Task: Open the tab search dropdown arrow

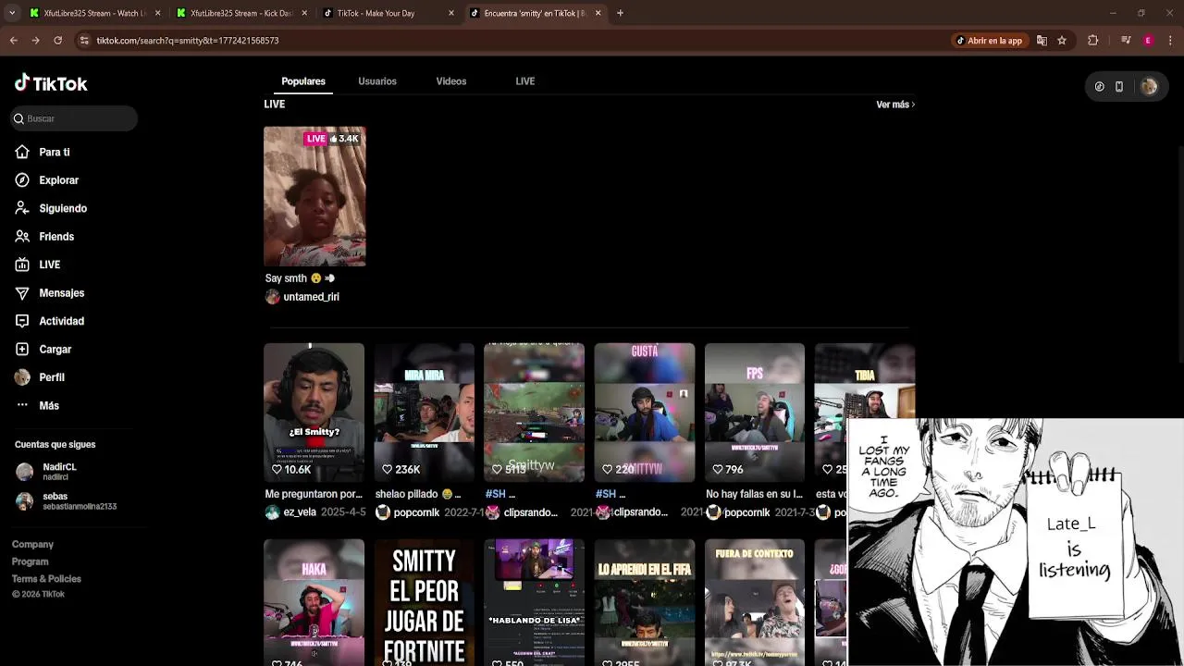Action: 12,13
